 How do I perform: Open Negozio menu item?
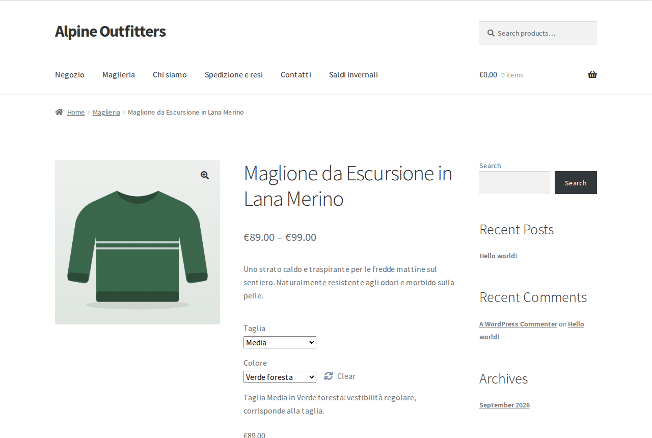click(x=70, y=74)
